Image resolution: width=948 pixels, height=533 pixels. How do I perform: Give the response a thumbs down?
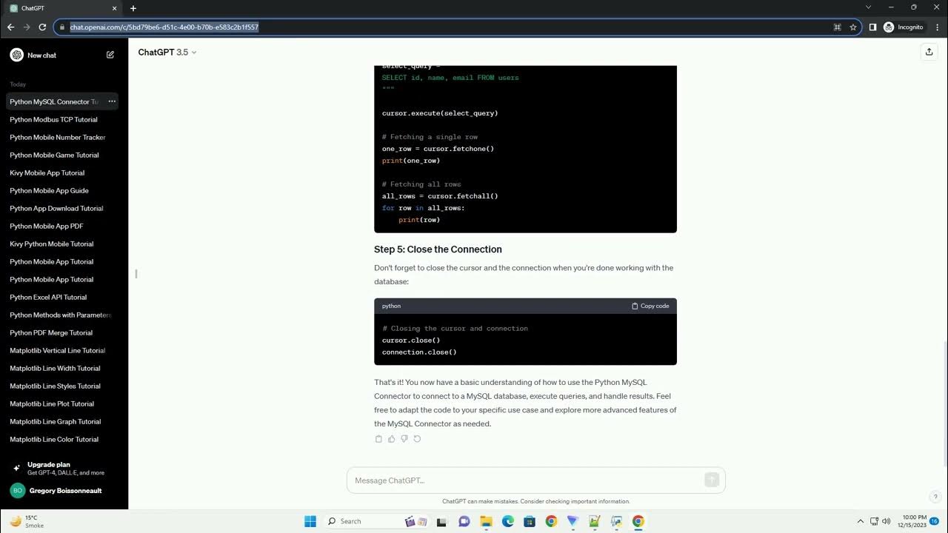(404, 439)
